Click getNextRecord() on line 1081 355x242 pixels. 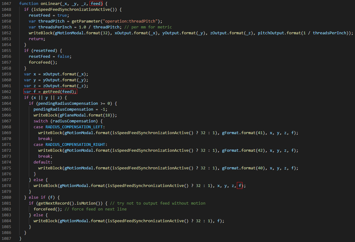click(x=56, y=203)
